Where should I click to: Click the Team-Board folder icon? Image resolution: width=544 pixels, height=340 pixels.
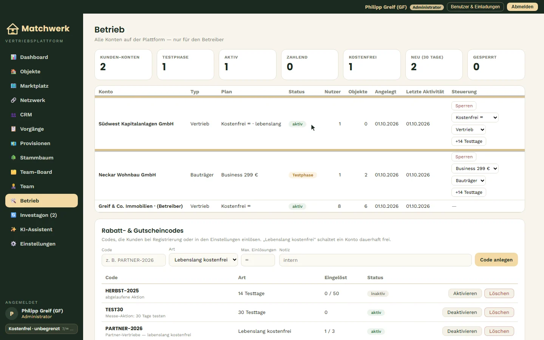pos(14,172)
